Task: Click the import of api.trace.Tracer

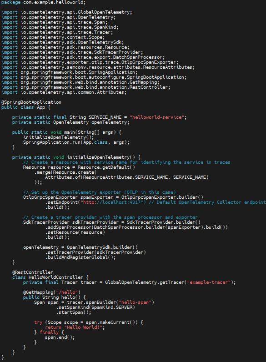Action: (x=57, y=32)
